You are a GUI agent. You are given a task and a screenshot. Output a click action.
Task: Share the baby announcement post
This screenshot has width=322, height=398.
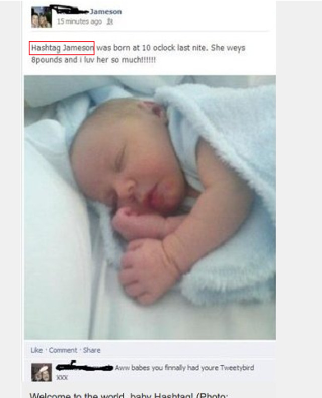[x=92, y=350]
